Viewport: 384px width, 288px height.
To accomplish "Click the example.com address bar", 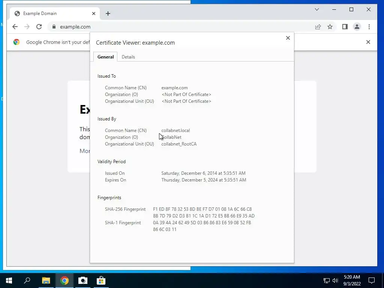I will [x=181, y=27].
